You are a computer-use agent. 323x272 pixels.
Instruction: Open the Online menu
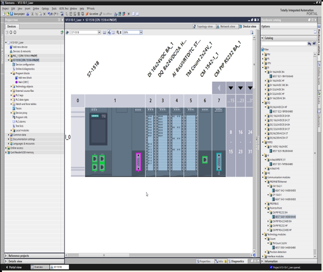pos(36,9)
